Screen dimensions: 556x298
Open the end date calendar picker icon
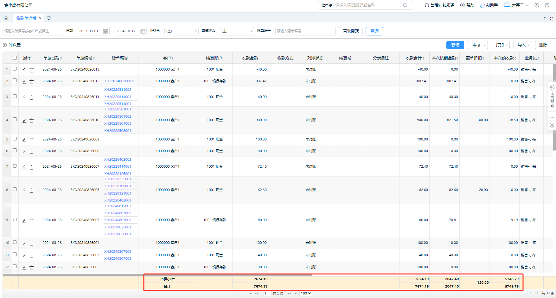(143, 31)
